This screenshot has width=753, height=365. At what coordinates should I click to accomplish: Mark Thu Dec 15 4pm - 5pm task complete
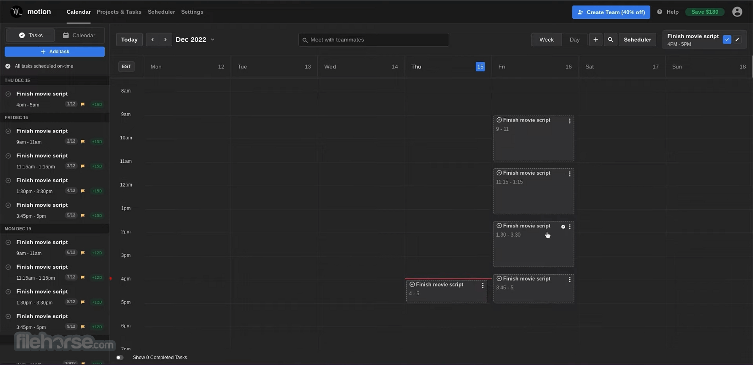coord(8,94)
